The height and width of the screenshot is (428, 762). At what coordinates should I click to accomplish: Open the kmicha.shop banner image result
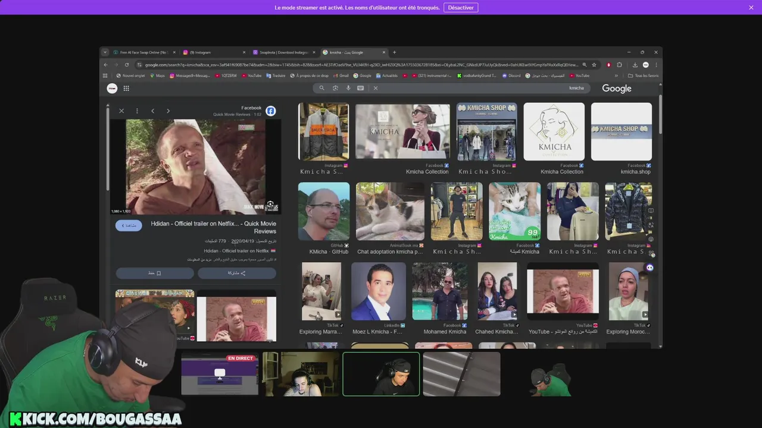(622, 131)
